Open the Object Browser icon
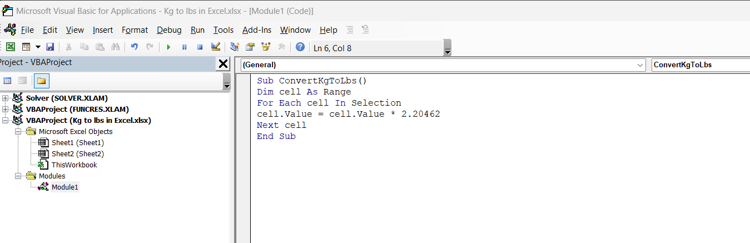The image size is (750, 243). pyautogui.click(x=266, y=47)
